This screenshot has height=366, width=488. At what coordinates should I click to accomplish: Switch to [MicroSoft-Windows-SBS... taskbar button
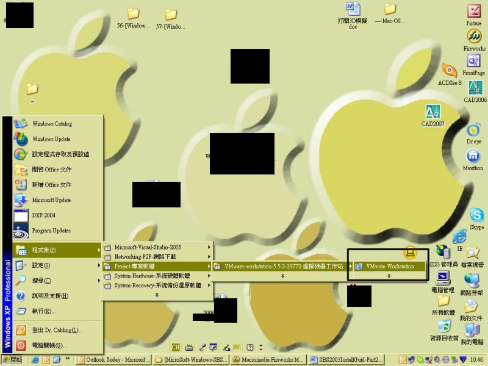[191, 360]
